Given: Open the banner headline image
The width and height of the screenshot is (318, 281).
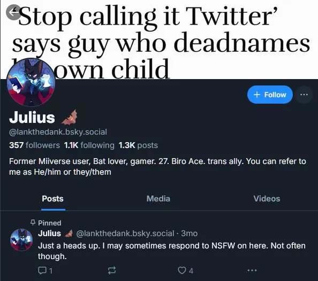Looking at the screenshot, I should (x=159, y=40).
